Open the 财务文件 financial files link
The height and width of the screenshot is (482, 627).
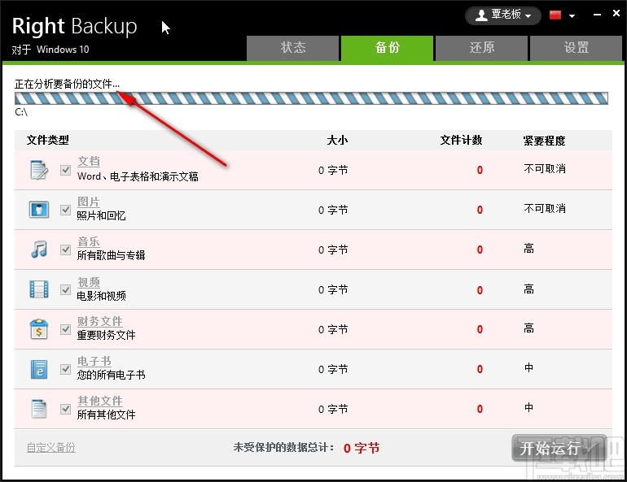(x=100, y=321)
